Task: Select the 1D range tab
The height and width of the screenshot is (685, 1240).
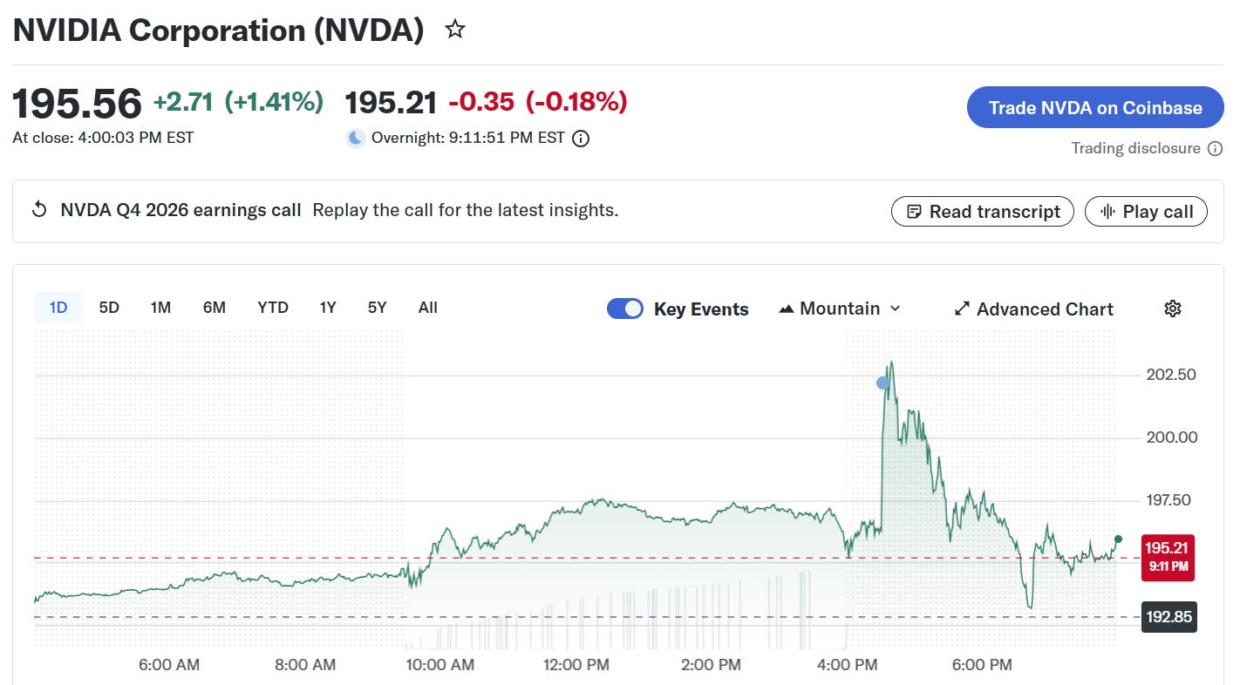Action: click(x=58, y=308)
